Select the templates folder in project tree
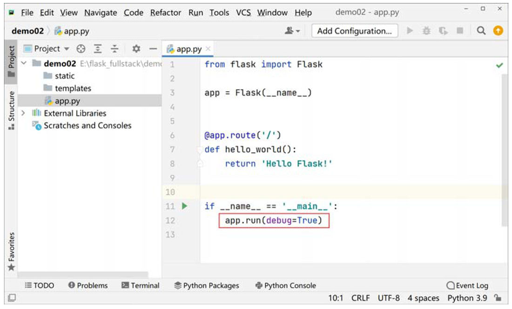Viewport: 512px width, 309px height. [73, 88]
